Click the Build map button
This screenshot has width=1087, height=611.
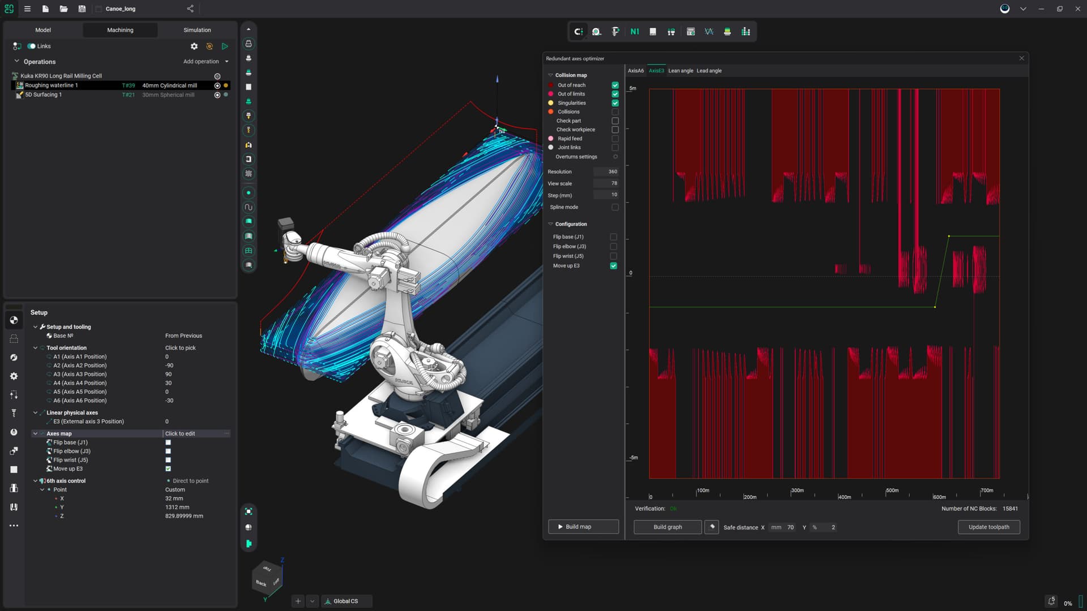pos(583,527)
